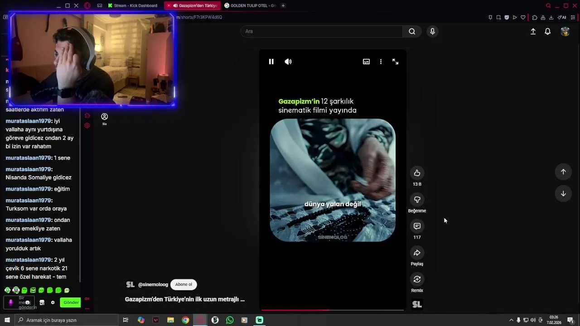Open the browser extensions puzzle icon

coord(535,17)
